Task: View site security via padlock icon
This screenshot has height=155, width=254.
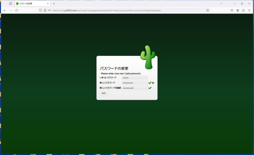Action: pyautogui.click(x=45, y=11)
